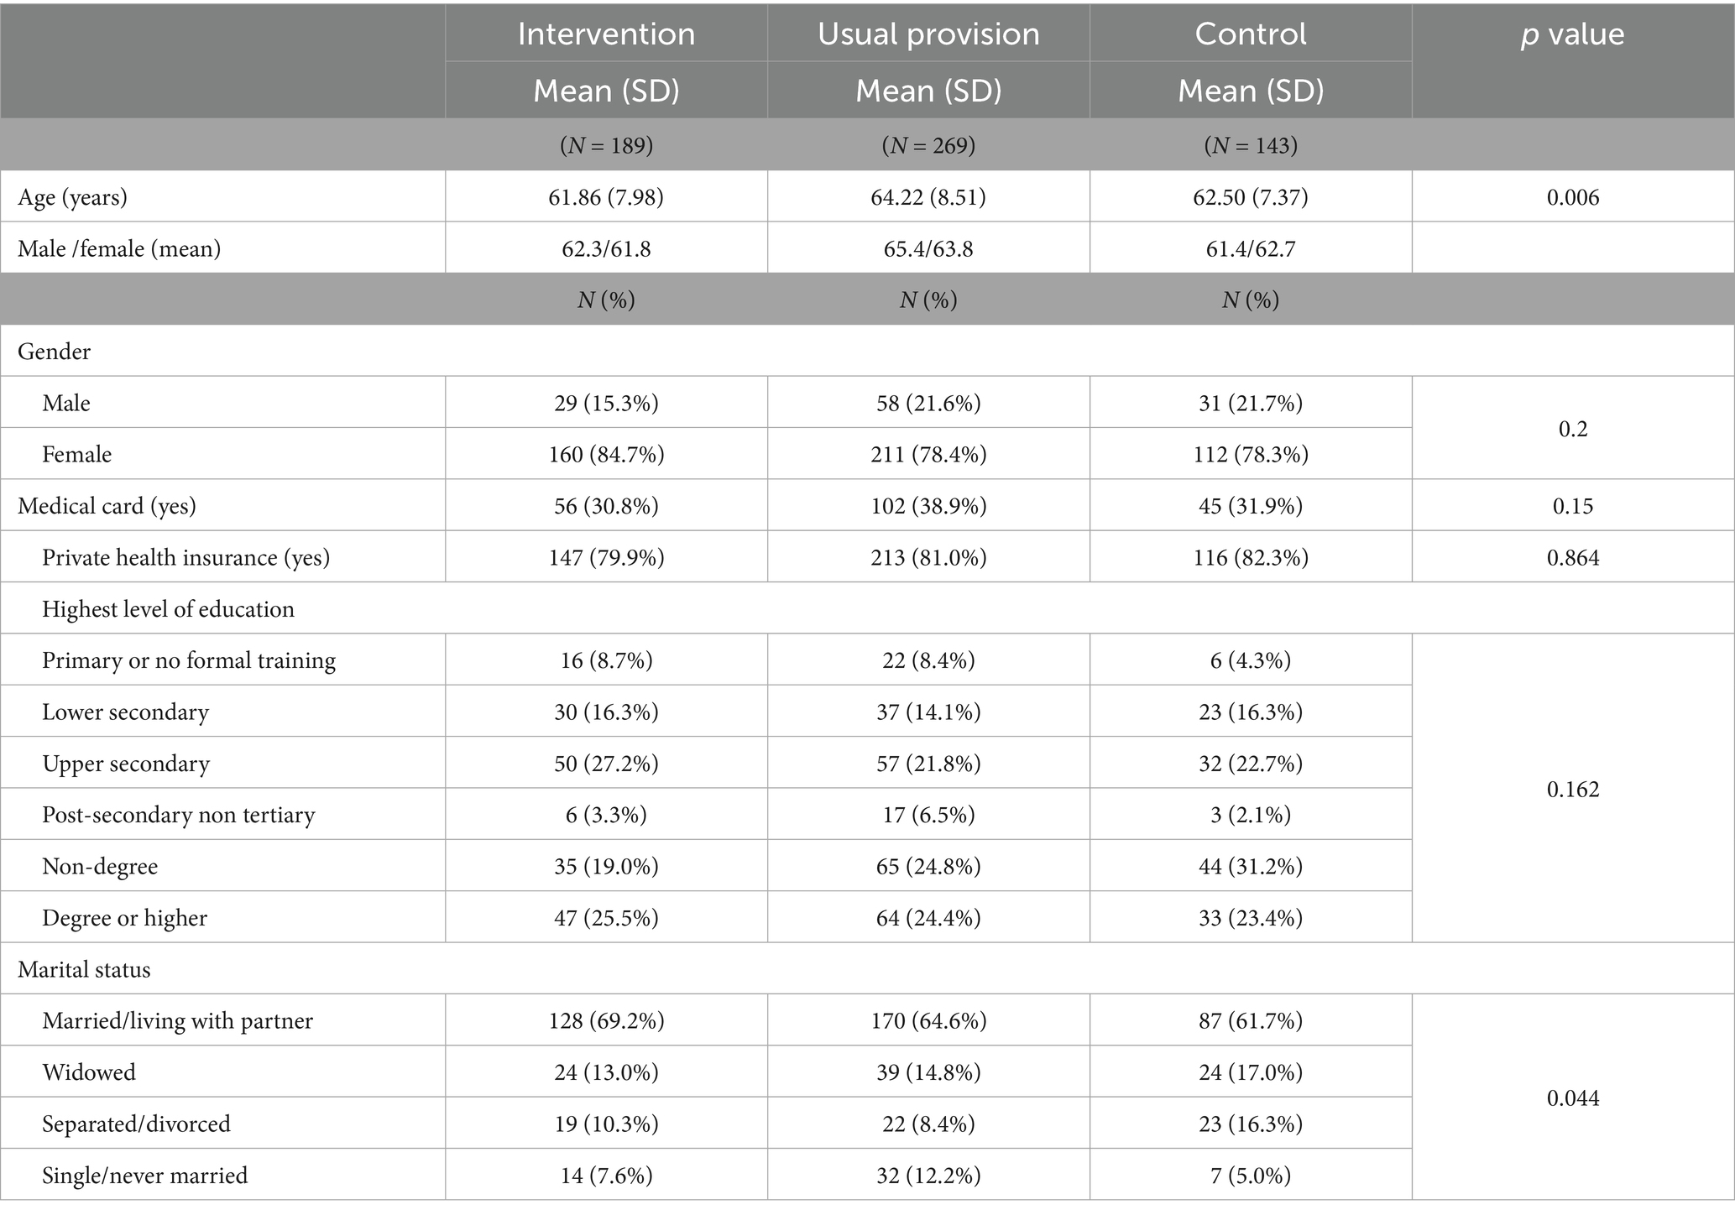The height and width of the screenshot is (1215, 1735).
Task: Click the marital status p value 0.044
Action: coord(1572,1098)
